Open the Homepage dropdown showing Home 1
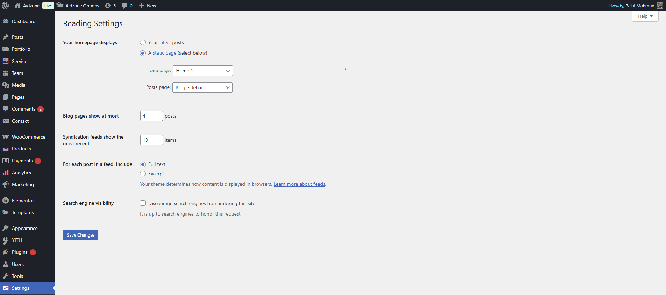Image resolution: width=666 pixels, height=295 pixels. (203, 71)
